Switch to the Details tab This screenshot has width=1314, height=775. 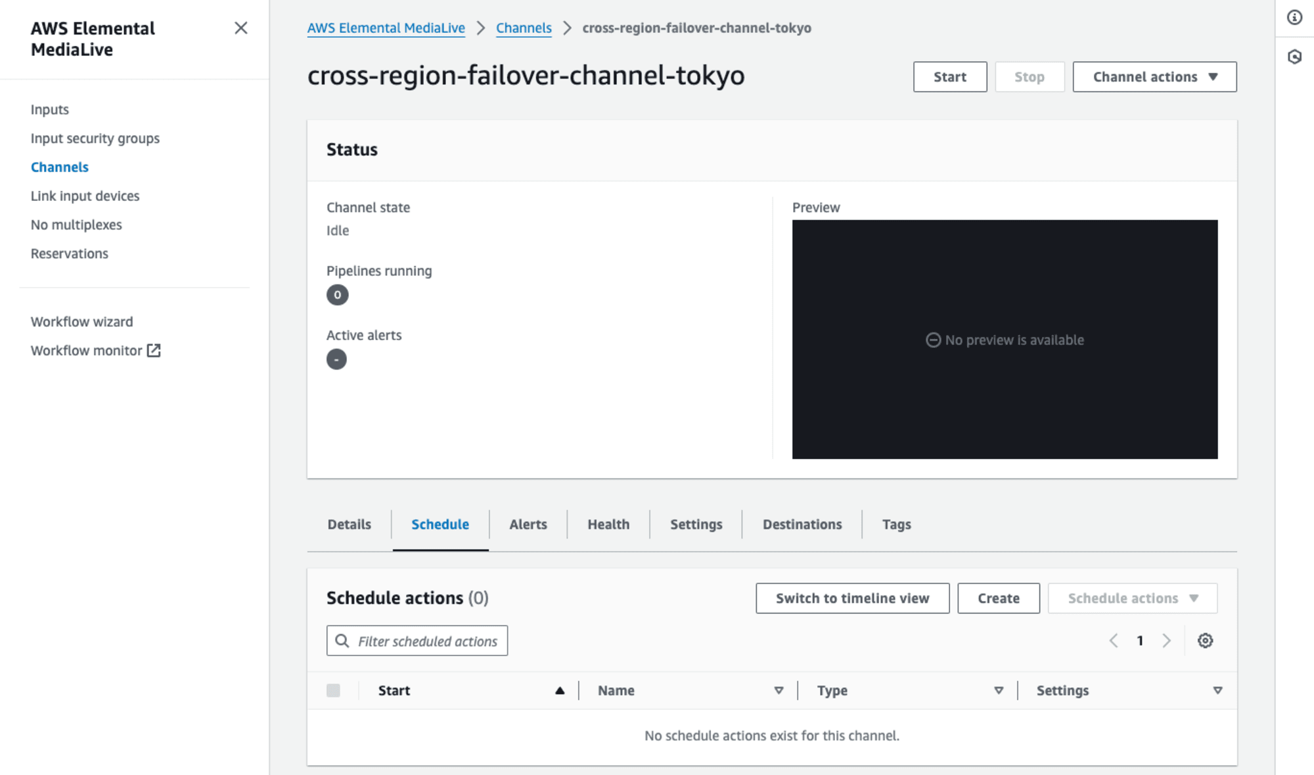point(349,523)
